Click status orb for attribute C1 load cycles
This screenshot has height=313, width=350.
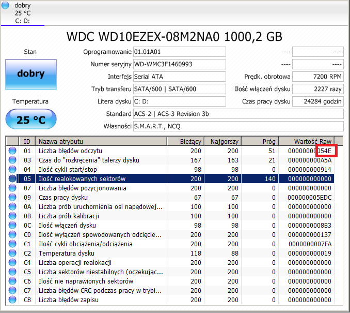pyautogui.click(x=12, y=244)
